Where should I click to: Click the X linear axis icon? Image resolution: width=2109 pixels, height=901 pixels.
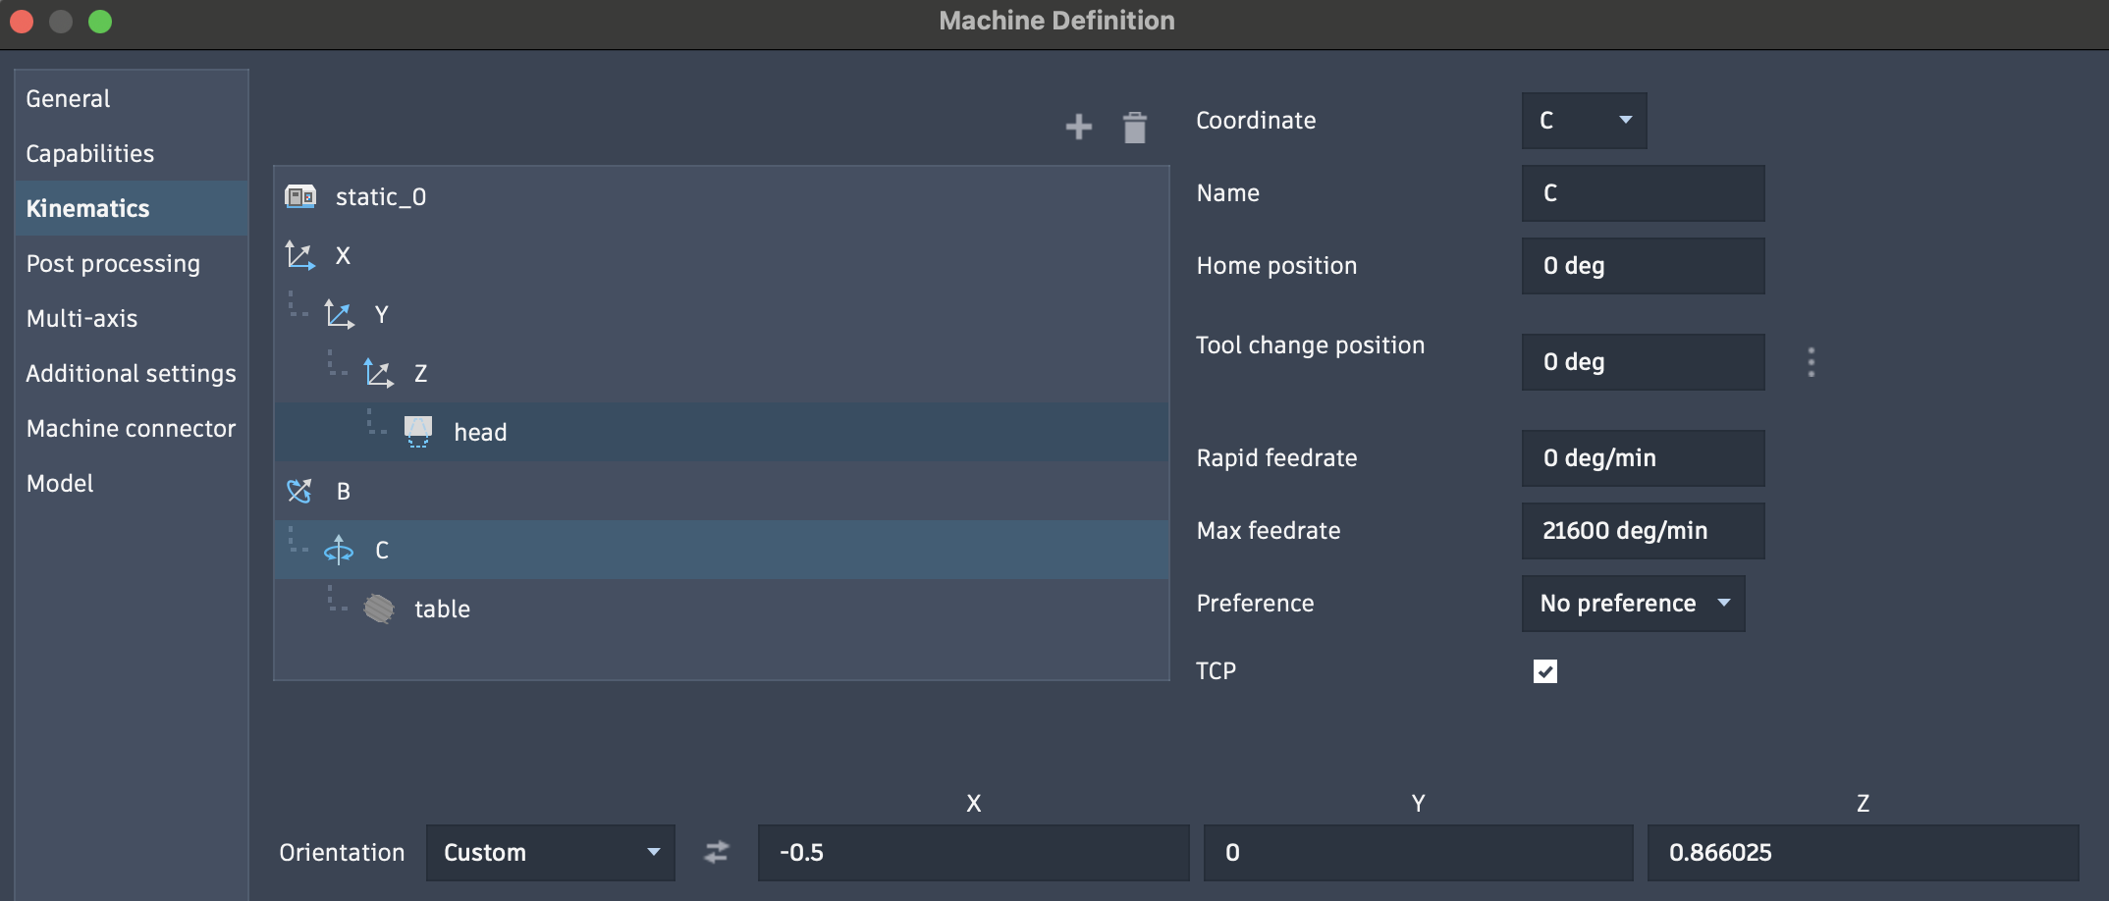click(x=299, y=255)
